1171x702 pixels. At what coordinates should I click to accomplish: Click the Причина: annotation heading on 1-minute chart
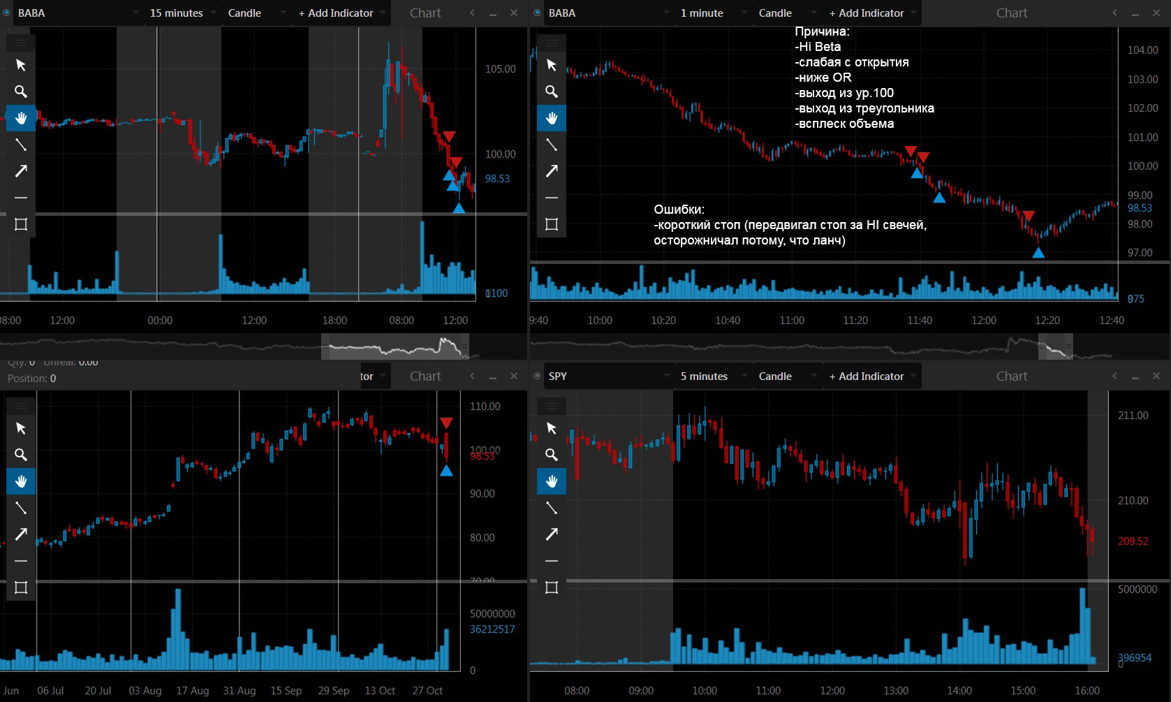tap(822, 31)
